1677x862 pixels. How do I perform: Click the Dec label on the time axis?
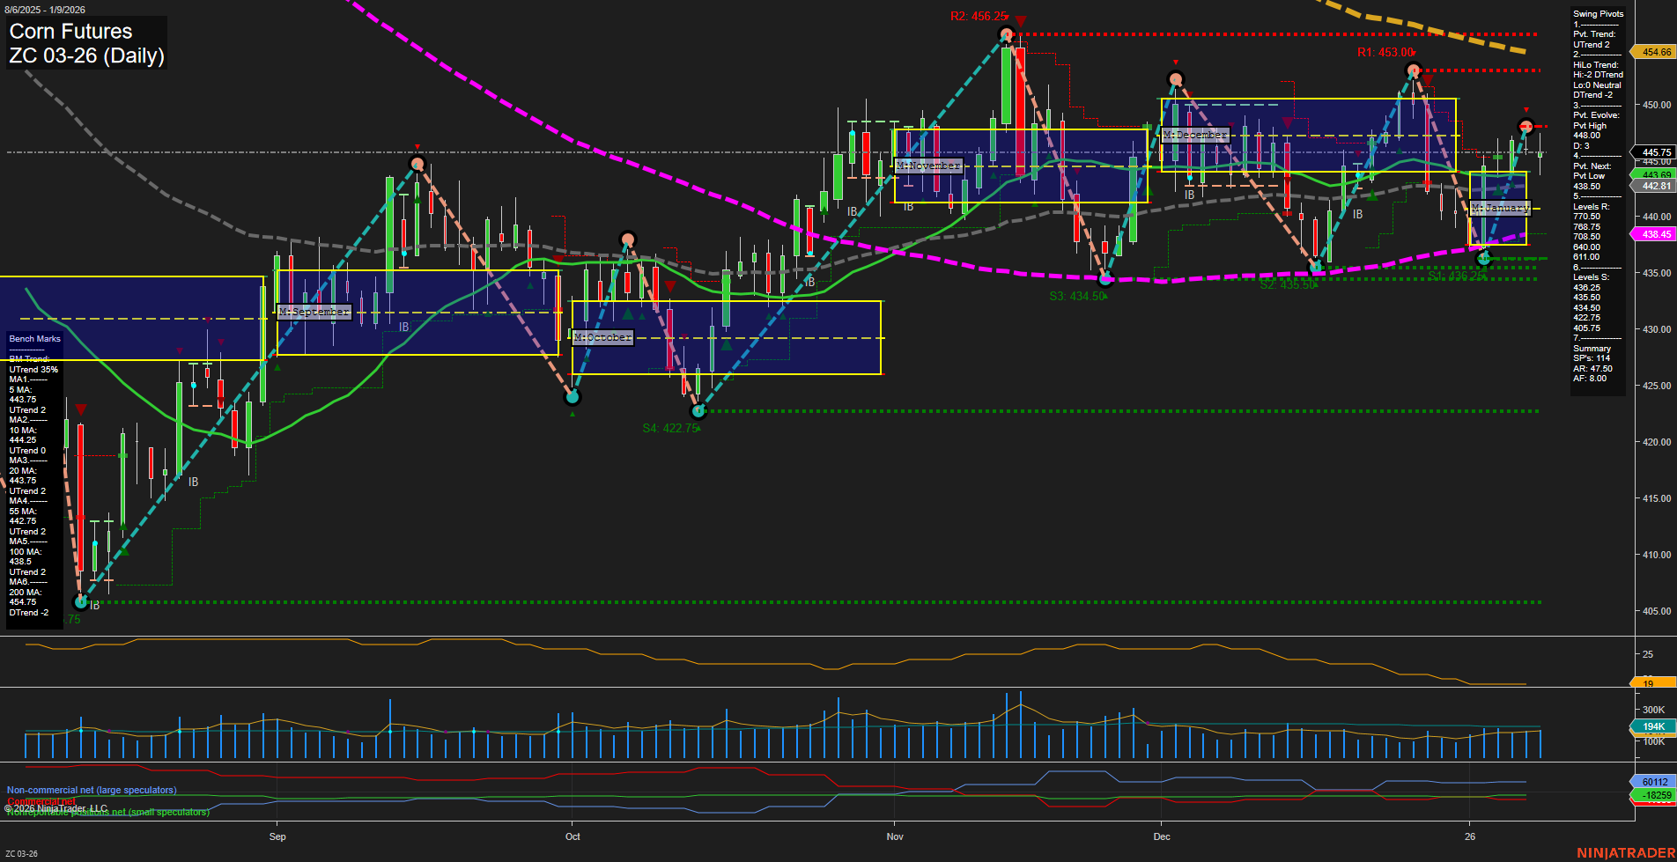(1162, 836)
